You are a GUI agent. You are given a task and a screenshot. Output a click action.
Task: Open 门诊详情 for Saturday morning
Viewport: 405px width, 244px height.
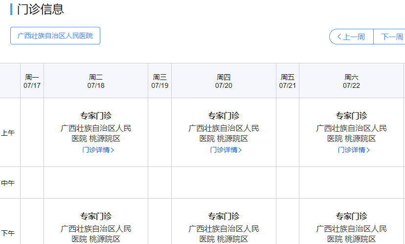(353, 150)
